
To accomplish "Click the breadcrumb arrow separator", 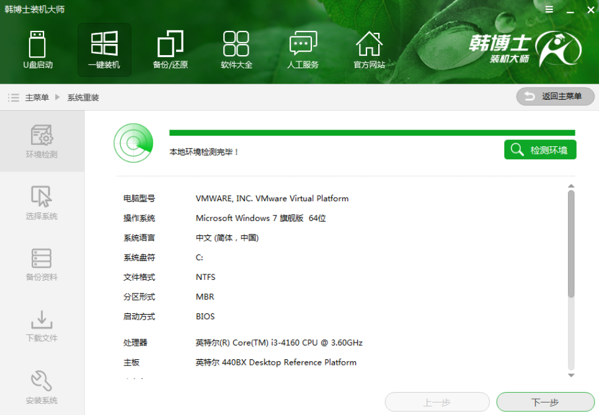I will 57,97.
